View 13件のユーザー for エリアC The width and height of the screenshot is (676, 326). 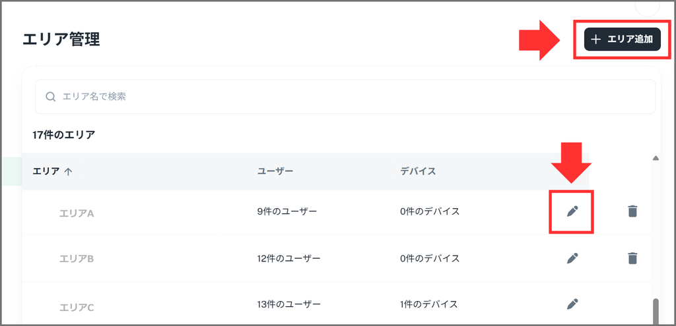tap(289, 304)
